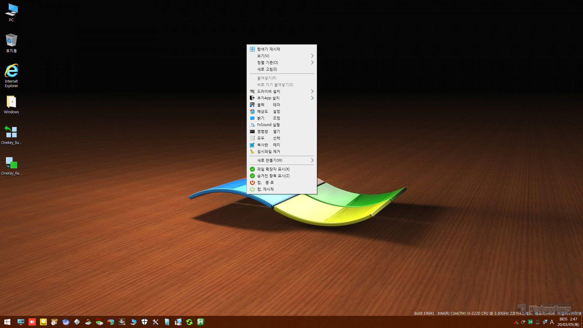Expand the 새로 만들기(W) submenu
This screenshot has width=583, height=328.
[x=281, y=160]
